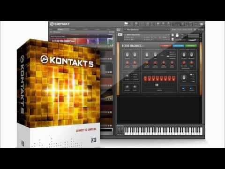
Task: Switch to the blue Retro Machines page tab
Action: pyautogui.click(x=179, y=46)
